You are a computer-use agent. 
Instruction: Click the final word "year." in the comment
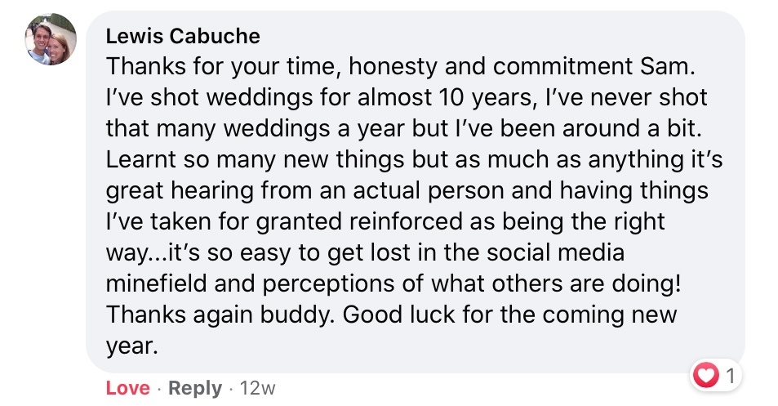click(130, 345)
